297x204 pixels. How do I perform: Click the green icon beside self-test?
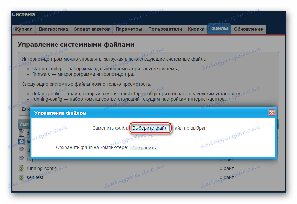tap(21, 177)
